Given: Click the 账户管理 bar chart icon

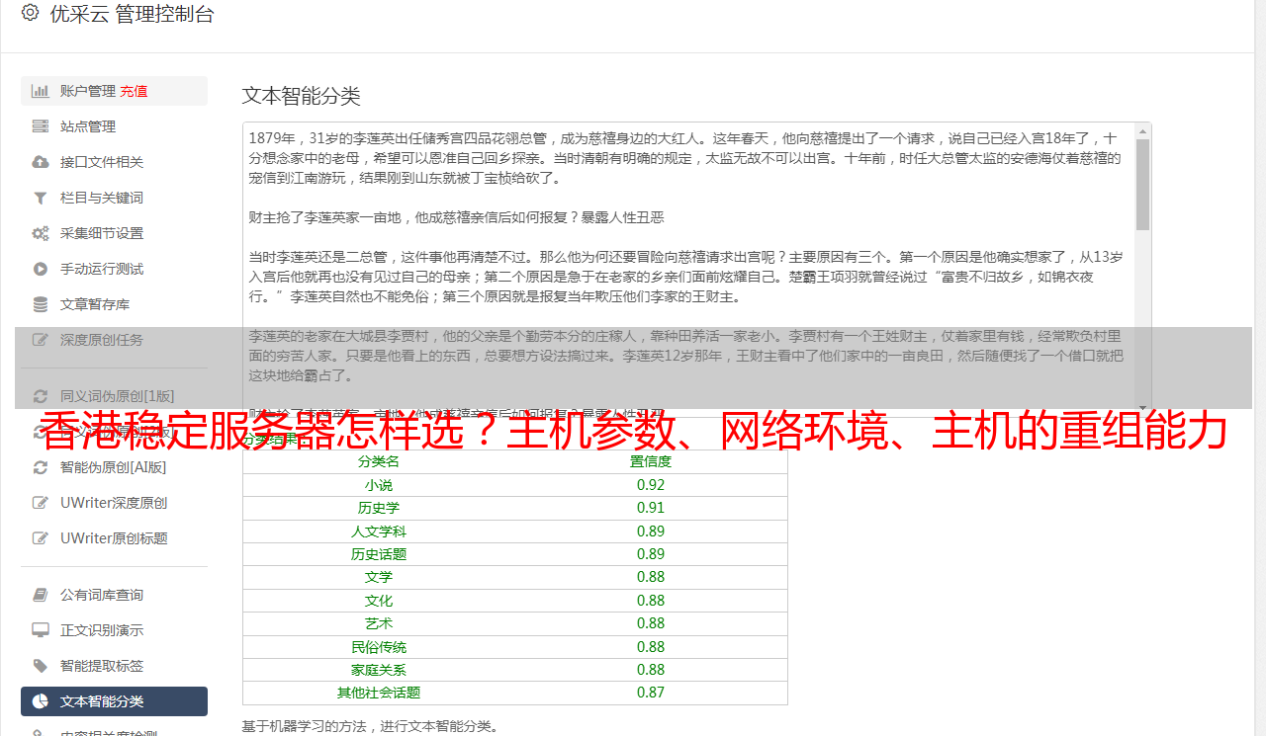Looking at the screenshot, I should 41,91.
